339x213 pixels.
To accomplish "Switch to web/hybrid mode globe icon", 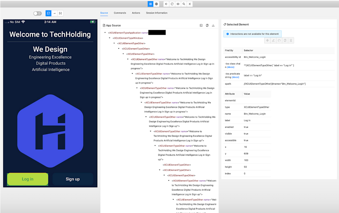I will (156, 4).
